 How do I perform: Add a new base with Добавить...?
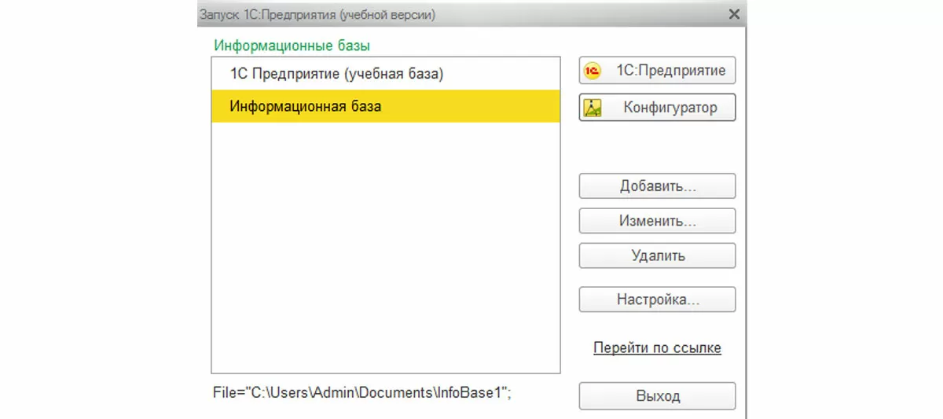(657, 186)
